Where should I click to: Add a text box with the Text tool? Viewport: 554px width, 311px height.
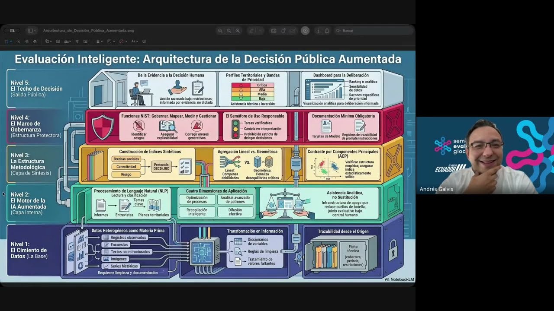[x=58, y=41]
